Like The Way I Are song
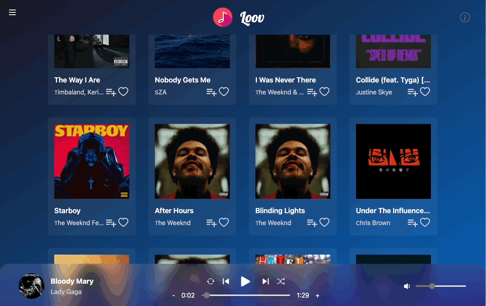This screenshot has width=486, height=306. point(123,92)
